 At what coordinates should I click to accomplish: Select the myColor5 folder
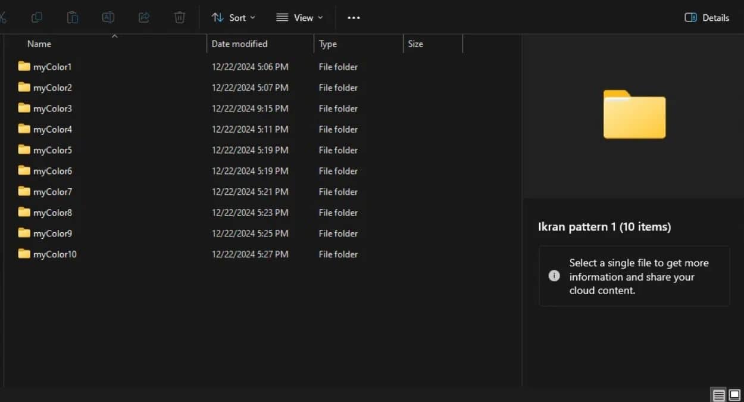pyautogui.click(x=45, y=150)
